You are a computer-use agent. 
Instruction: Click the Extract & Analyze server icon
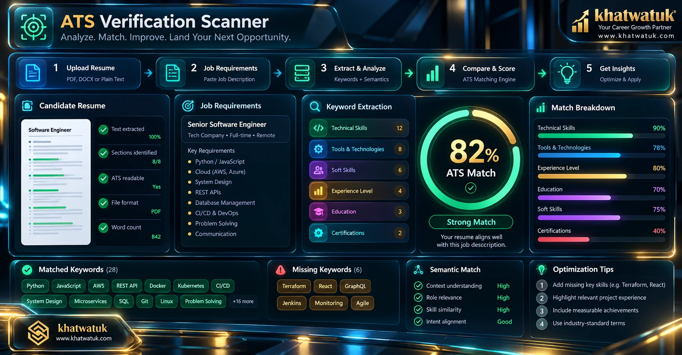(302, 73)
